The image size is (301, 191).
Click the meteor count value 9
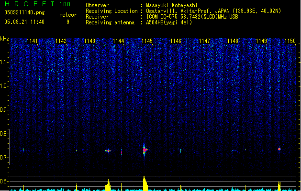(x=67, y=22)
